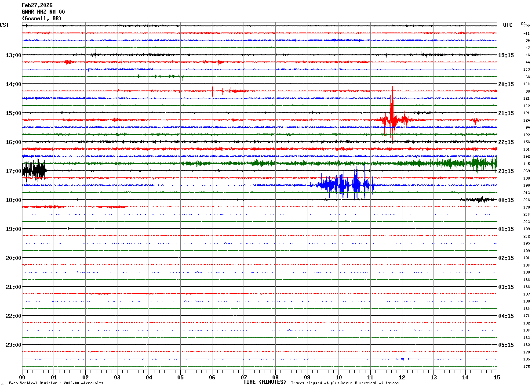This screenshot has width=532, height=389.
Task: Click the 02:15 UTC time label
Action: click(x=506, y=258)
